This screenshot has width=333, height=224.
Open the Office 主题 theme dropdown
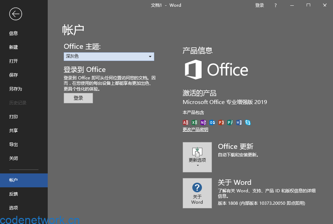point(151,57)
